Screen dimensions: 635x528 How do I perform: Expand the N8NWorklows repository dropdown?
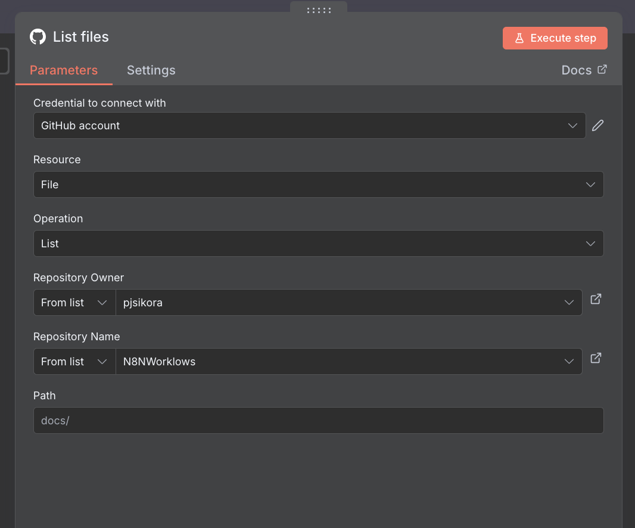pos(348,362)
